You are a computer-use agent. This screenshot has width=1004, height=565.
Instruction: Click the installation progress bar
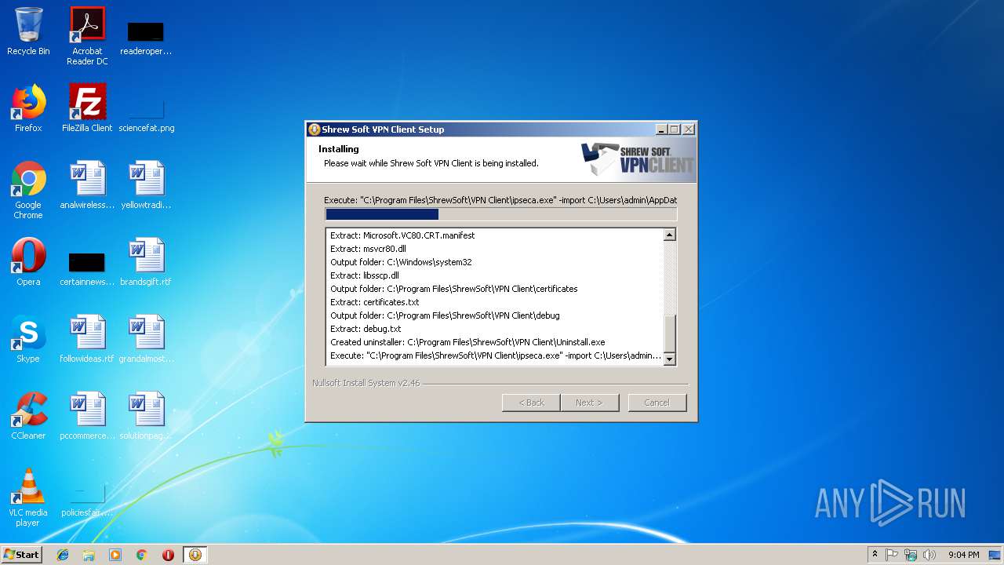coord(500,214)
